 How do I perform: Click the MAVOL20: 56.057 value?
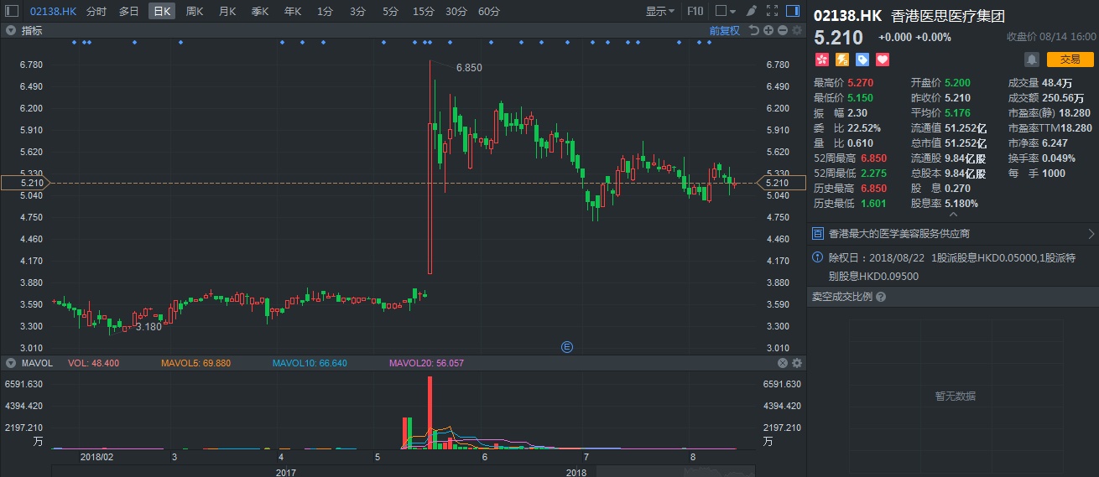point(426,363)
